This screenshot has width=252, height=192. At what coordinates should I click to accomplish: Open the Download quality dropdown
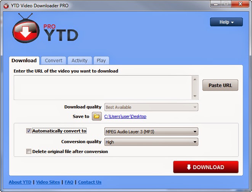(151, 107)
